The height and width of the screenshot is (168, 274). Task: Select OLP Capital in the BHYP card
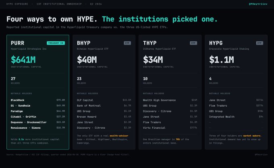click(x=85, y=100)
